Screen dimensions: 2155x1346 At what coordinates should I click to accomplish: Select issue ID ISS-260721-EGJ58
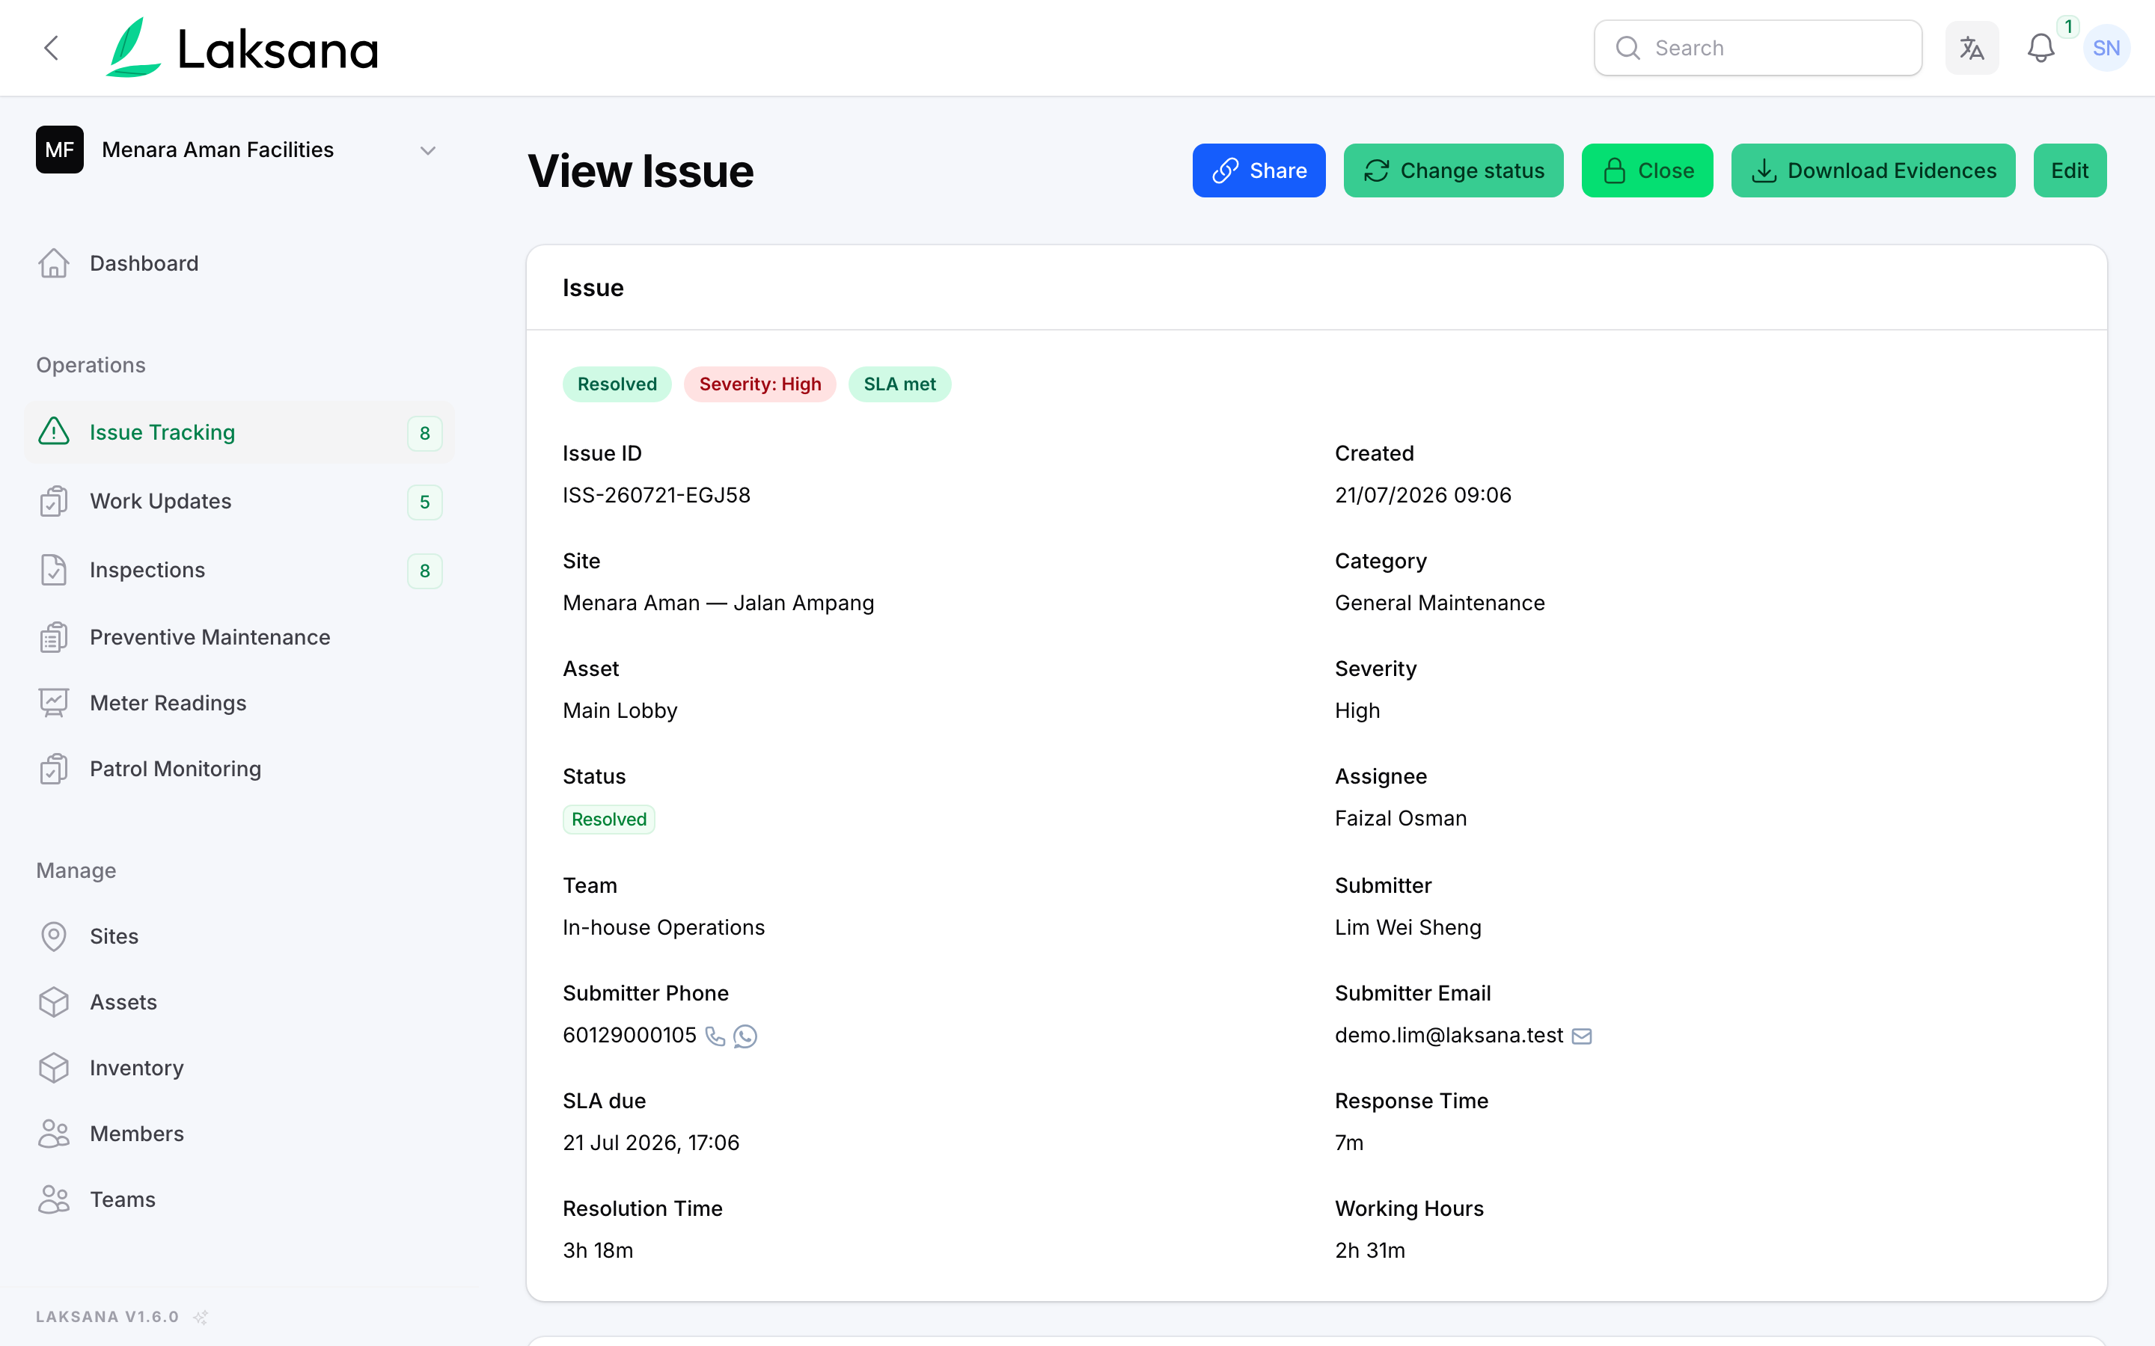point(656,495)
